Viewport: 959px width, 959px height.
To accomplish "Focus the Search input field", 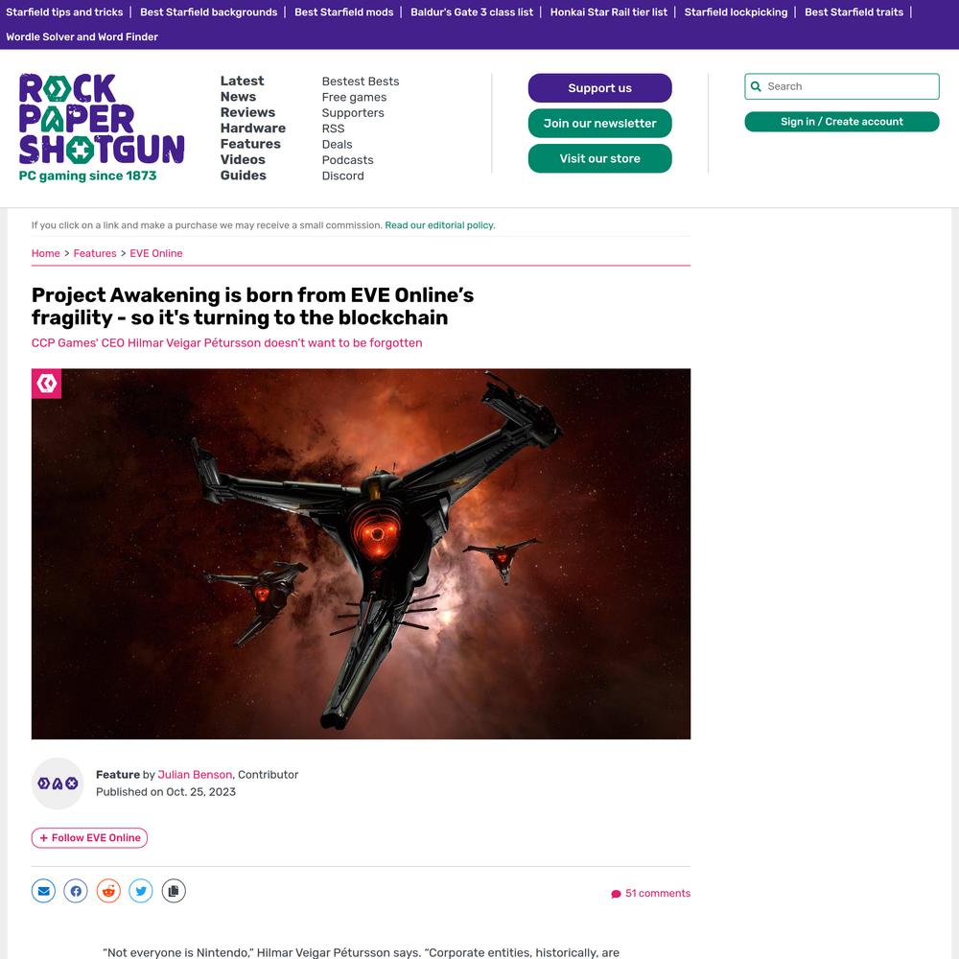I will tap(842, 86).
